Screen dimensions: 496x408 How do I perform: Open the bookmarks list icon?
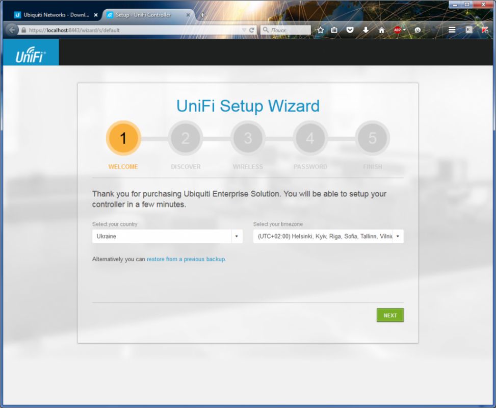tap(334, 30)
